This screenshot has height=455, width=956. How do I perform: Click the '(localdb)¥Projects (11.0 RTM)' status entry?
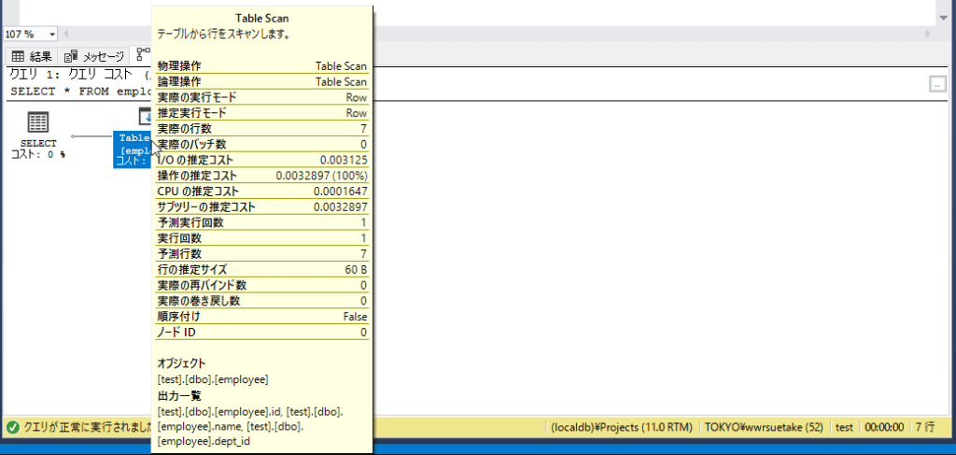[x=623, y=428]
